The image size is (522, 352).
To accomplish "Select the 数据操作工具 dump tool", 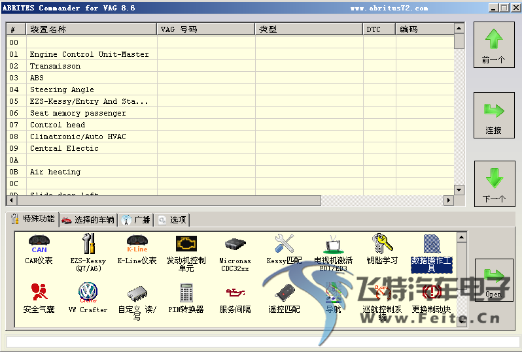I will click(x=432, y=253).
